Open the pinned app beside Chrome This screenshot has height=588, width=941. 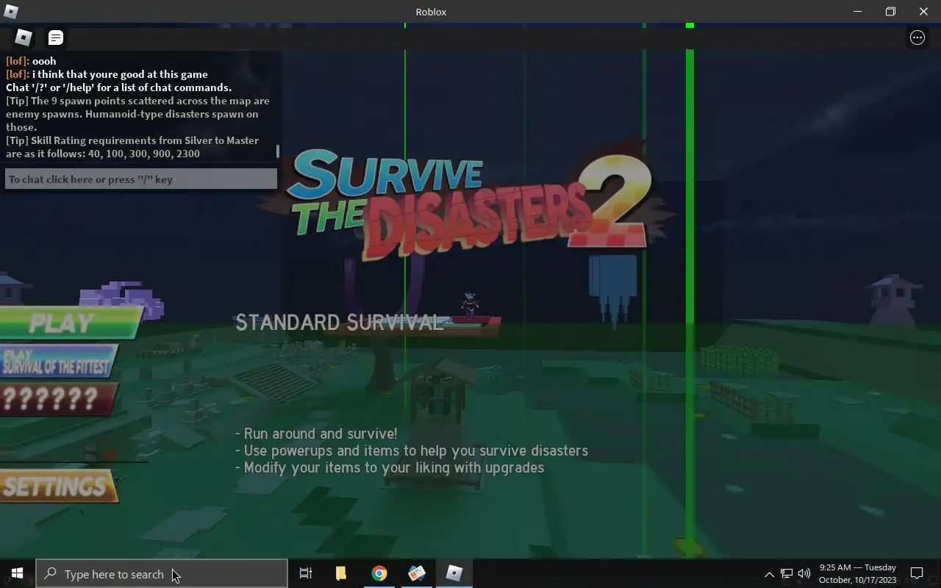click(x=417, y=573)
